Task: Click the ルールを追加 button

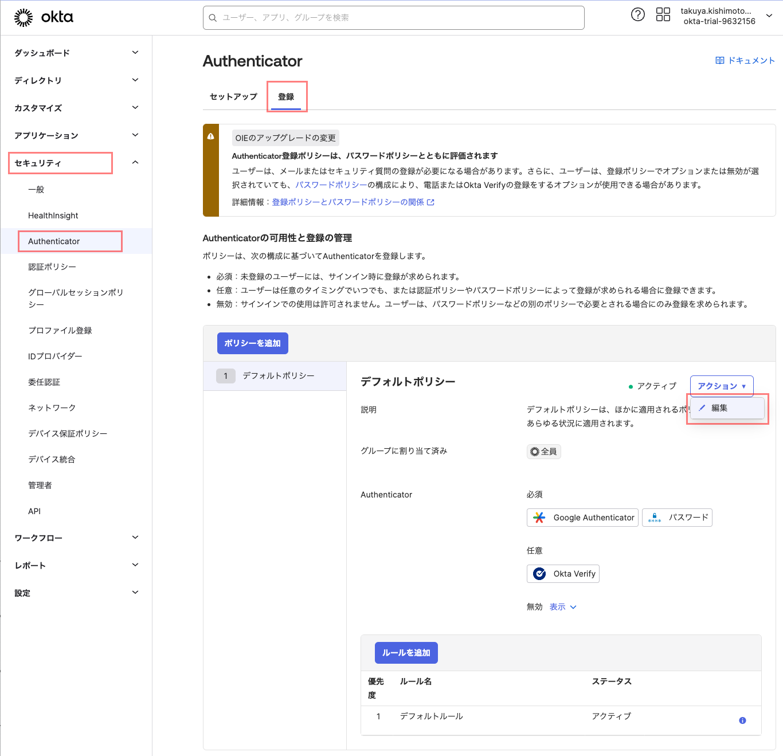Action: tap(406, 653)
